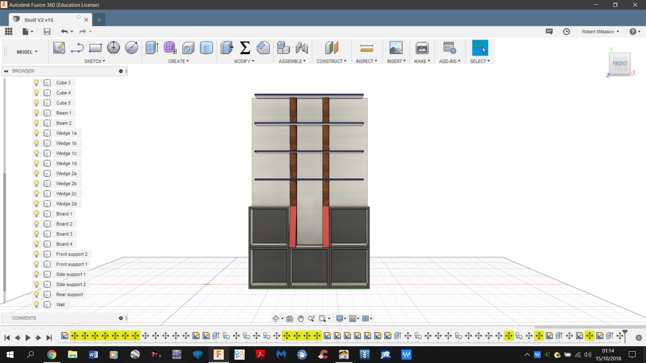Open the data panel grid icon

coord(9,32)
